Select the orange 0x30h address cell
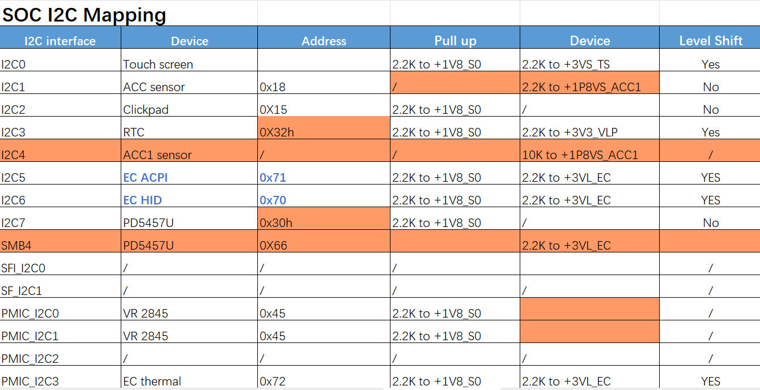Screen dimensions: 760x390 point(324,218)
